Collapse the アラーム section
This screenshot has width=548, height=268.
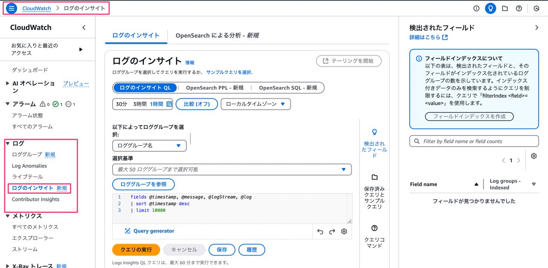click(8, 104)
